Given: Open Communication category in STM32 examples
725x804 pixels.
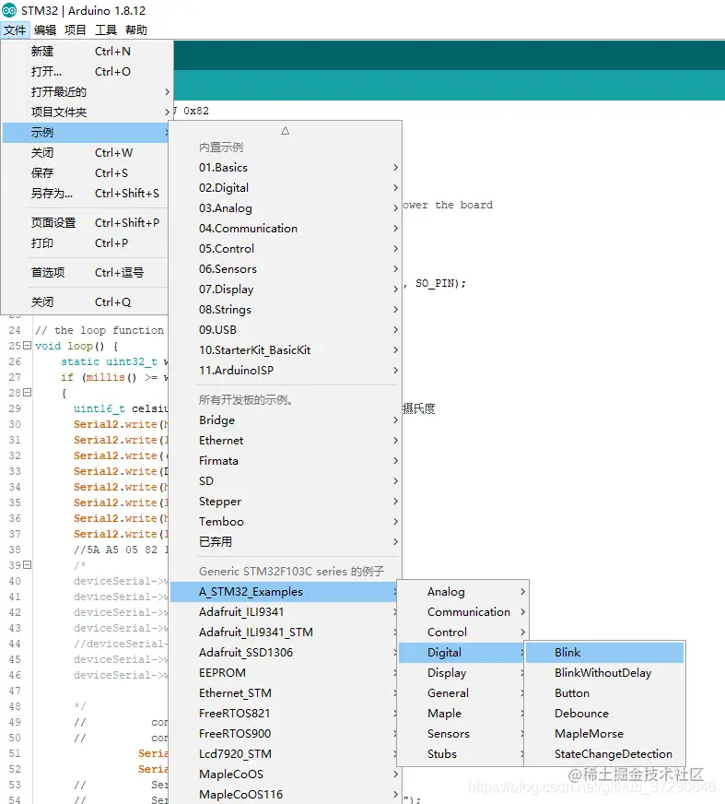Looking at the screenshot, I should coord(462,611).
